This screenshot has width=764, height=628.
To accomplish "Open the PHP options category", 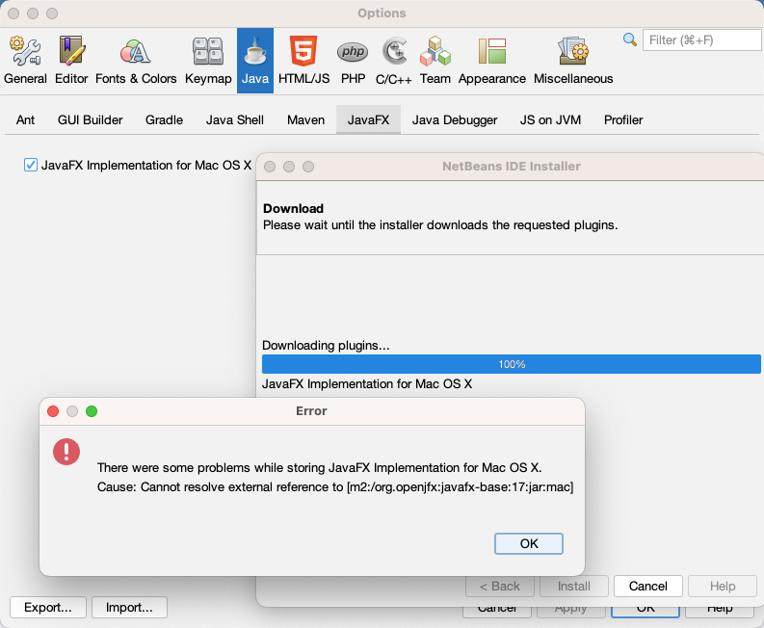I will (x=354, y=61).
